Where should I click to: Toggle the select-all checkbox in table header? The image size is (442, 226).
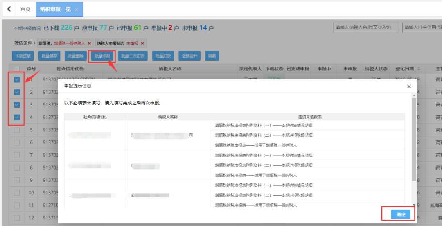pos(17,68)
